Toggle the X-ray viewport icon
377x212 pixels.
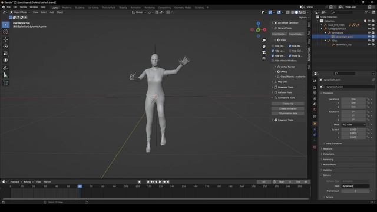coord(287,12)
